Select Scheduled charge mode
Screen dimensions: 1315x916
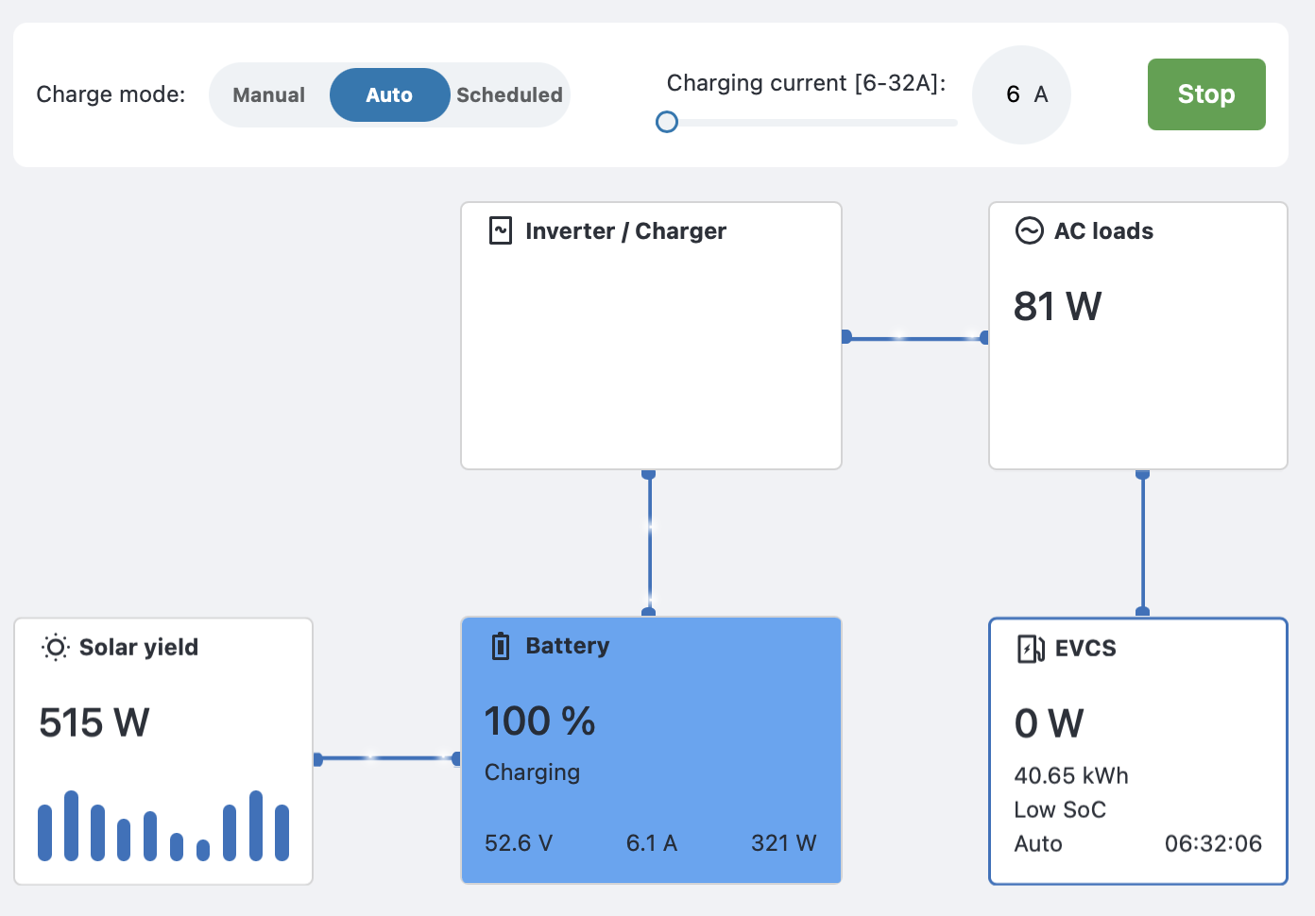pyautogui.click(x=509, y=94)
